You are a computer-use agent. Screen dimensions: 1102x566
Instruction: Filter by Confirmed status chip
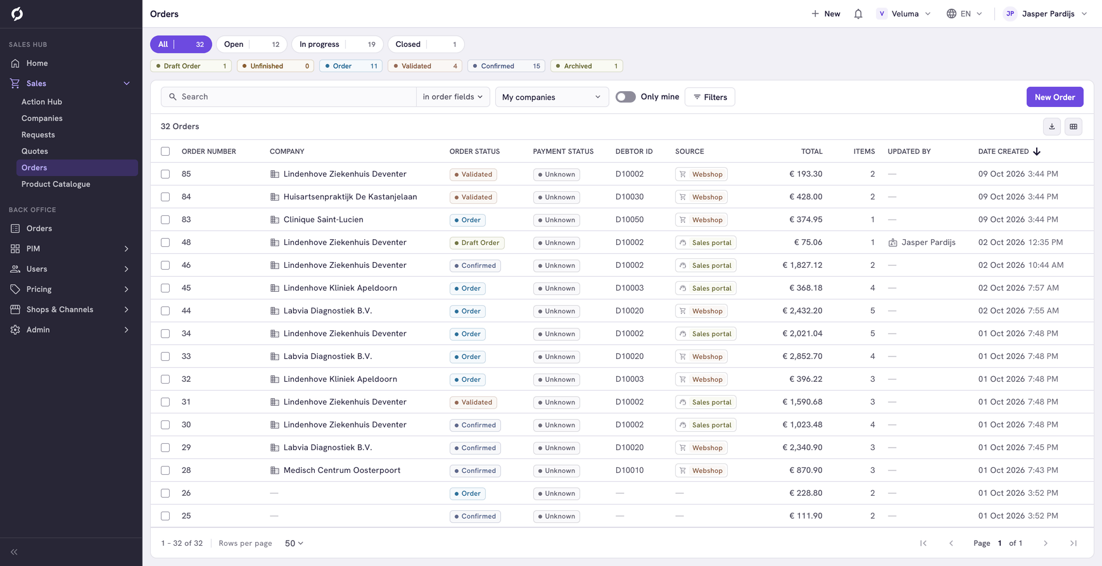click(x=505, y=66)
